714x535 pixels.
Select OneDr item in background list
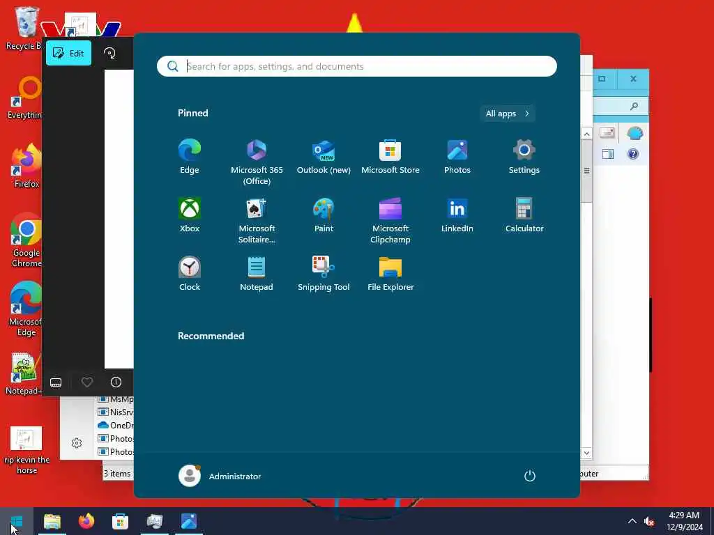(x=116, y=426)
